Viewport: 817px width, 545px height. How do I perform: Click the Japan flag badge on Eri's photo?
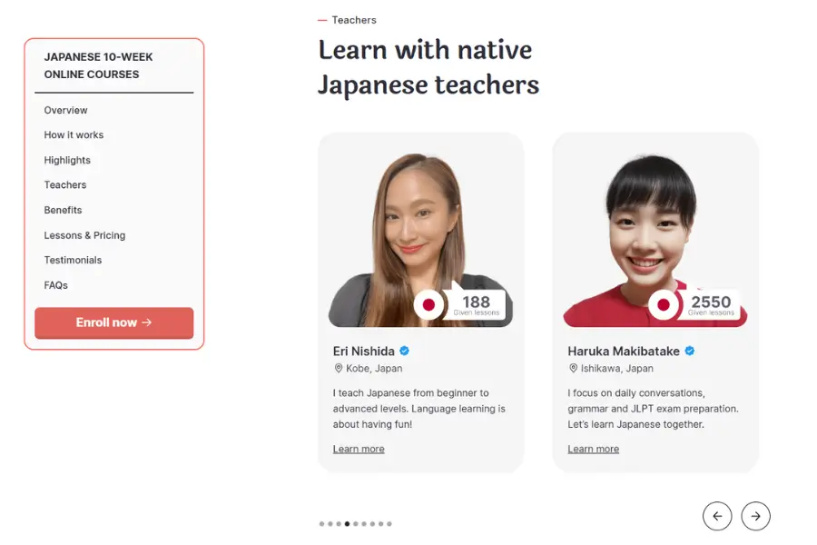click(428, 304)
